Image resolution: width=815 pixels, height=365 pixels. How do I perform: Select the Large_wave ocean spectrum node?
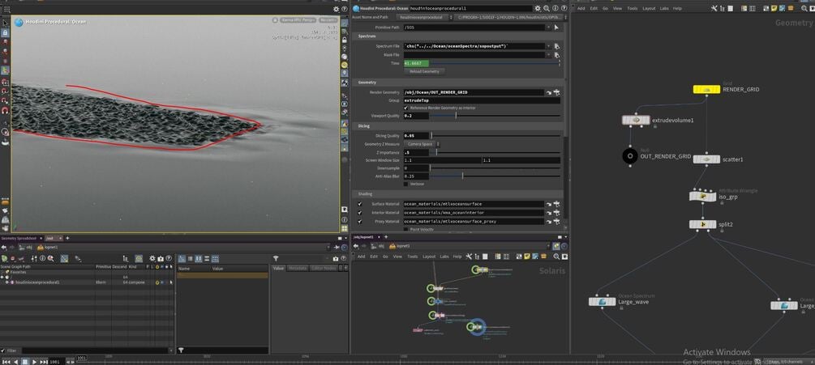tap(602, 301)
